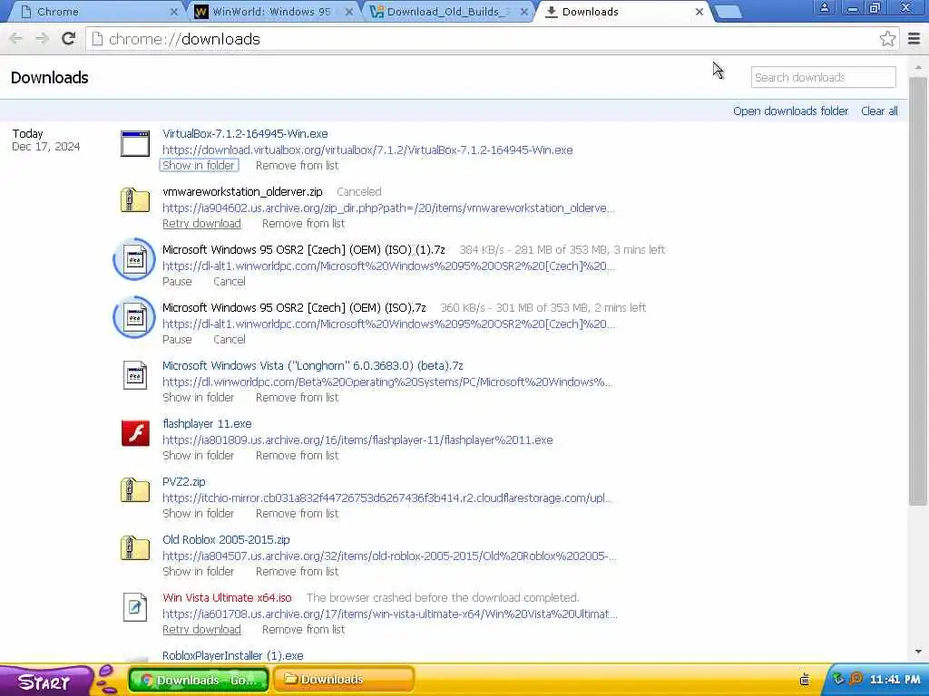Pause the Windows 95 OSR2 (ISO).7z download
The width and height of the screenshot is (929, 696).
point(177,340)
